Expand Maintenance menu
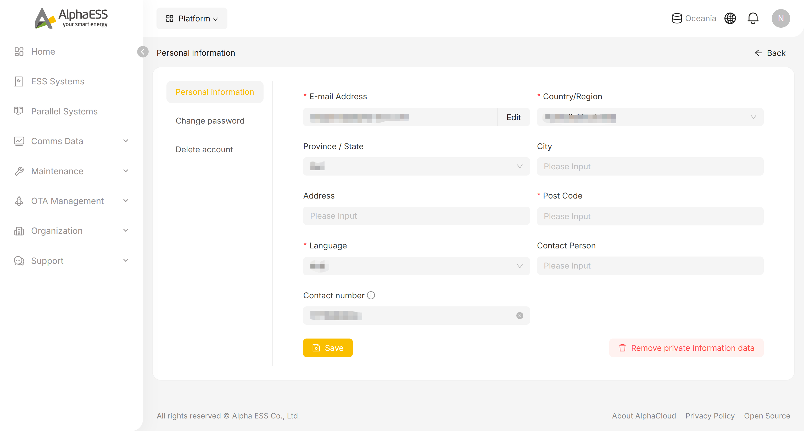804x431 pixels. coord(71,171)
